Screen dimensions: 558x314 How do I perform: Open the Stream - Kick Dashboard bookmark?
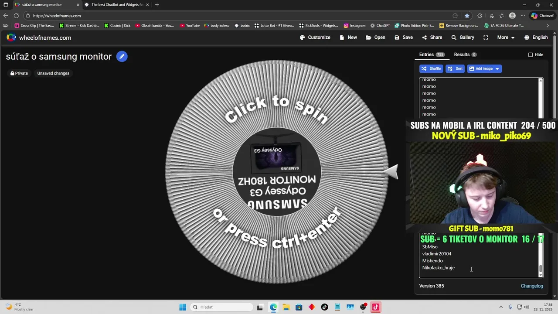pyautogui.click(x=79, y=26)
